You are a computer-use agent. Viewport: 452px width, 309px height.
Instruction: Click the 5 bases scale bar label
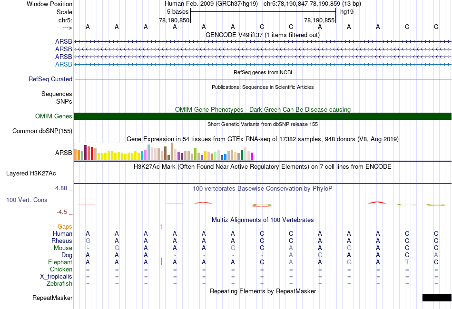click(x=177, y=12)
